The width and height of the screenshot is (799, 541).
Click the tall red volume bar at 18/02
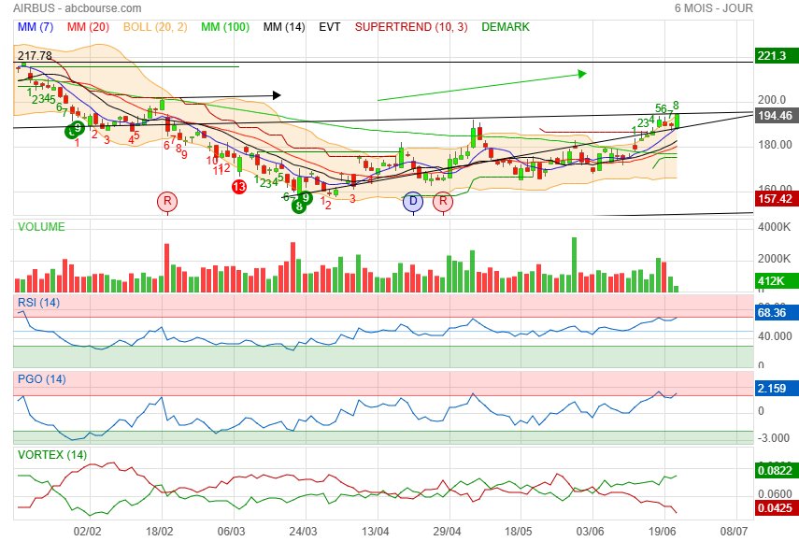pyautogui.click(x=166, y=268)
